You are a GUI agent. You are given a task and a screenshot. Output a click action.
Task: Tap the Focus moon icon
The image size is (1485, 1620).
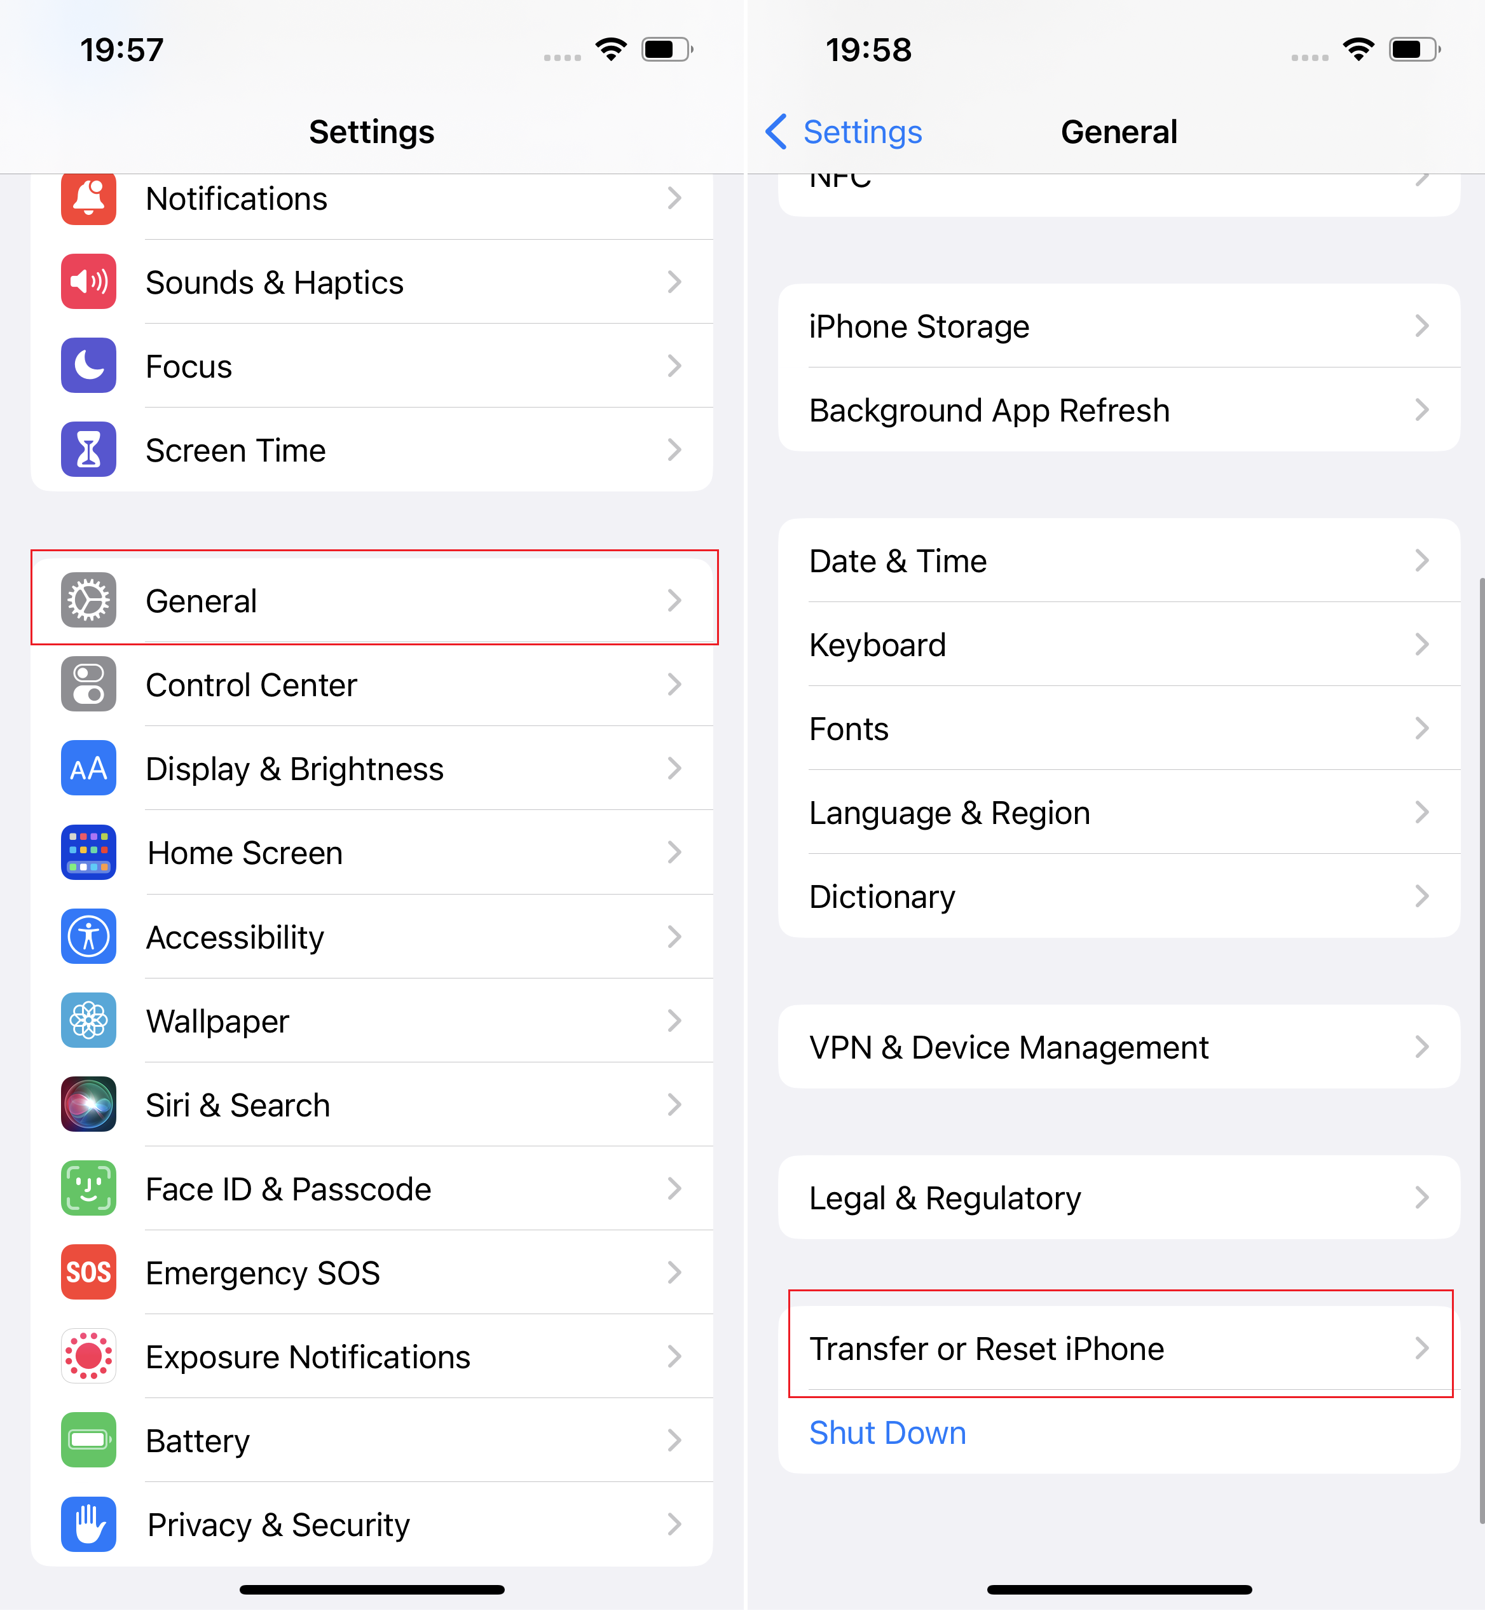tap(88, 366)
